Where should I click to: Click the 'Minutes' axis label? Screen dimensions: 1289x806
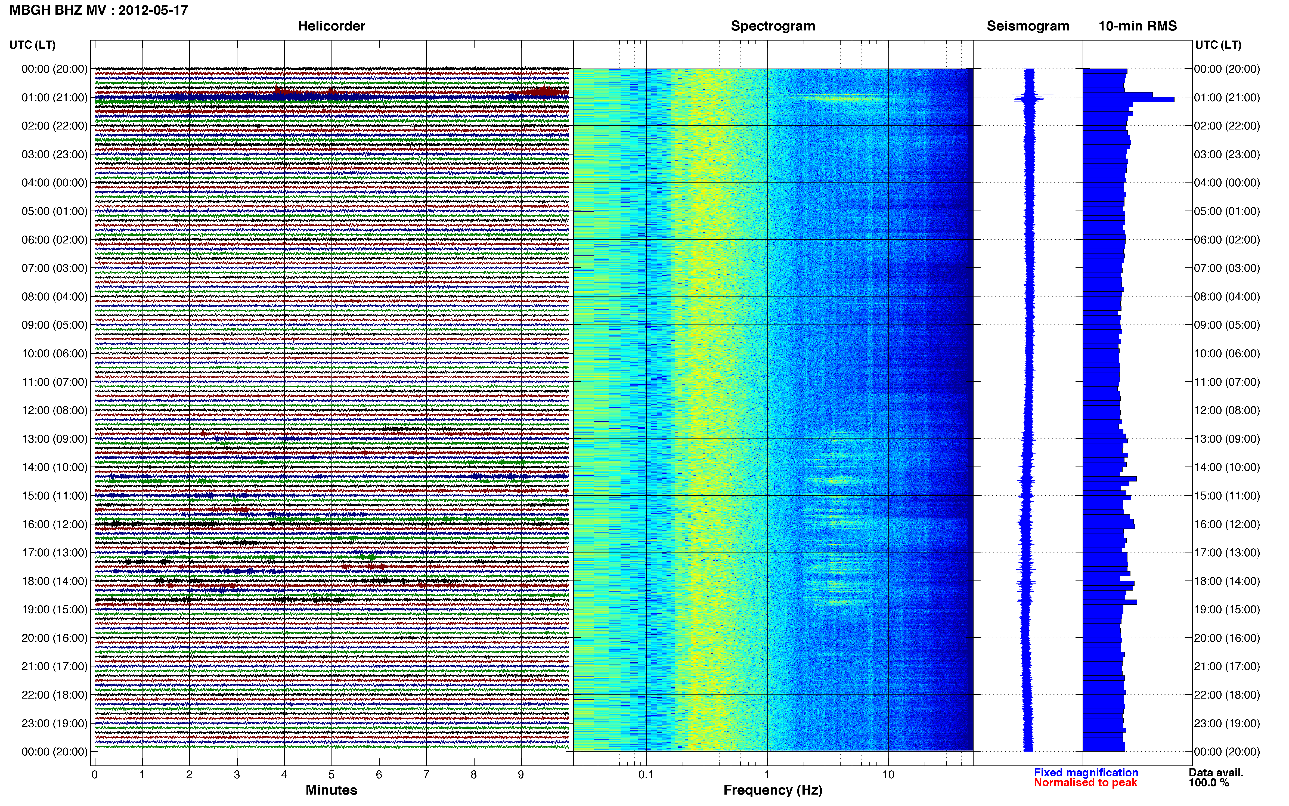coord(331,790)
